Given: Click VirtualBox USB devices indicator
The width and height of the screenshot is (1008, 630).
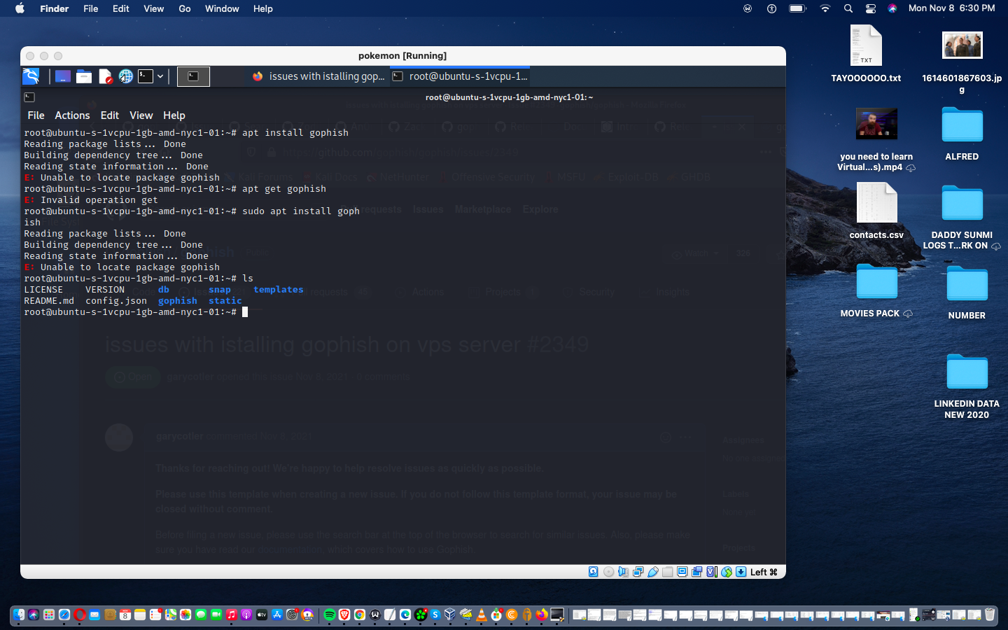Looking at the screenshot, I should [x=653, y=572].
